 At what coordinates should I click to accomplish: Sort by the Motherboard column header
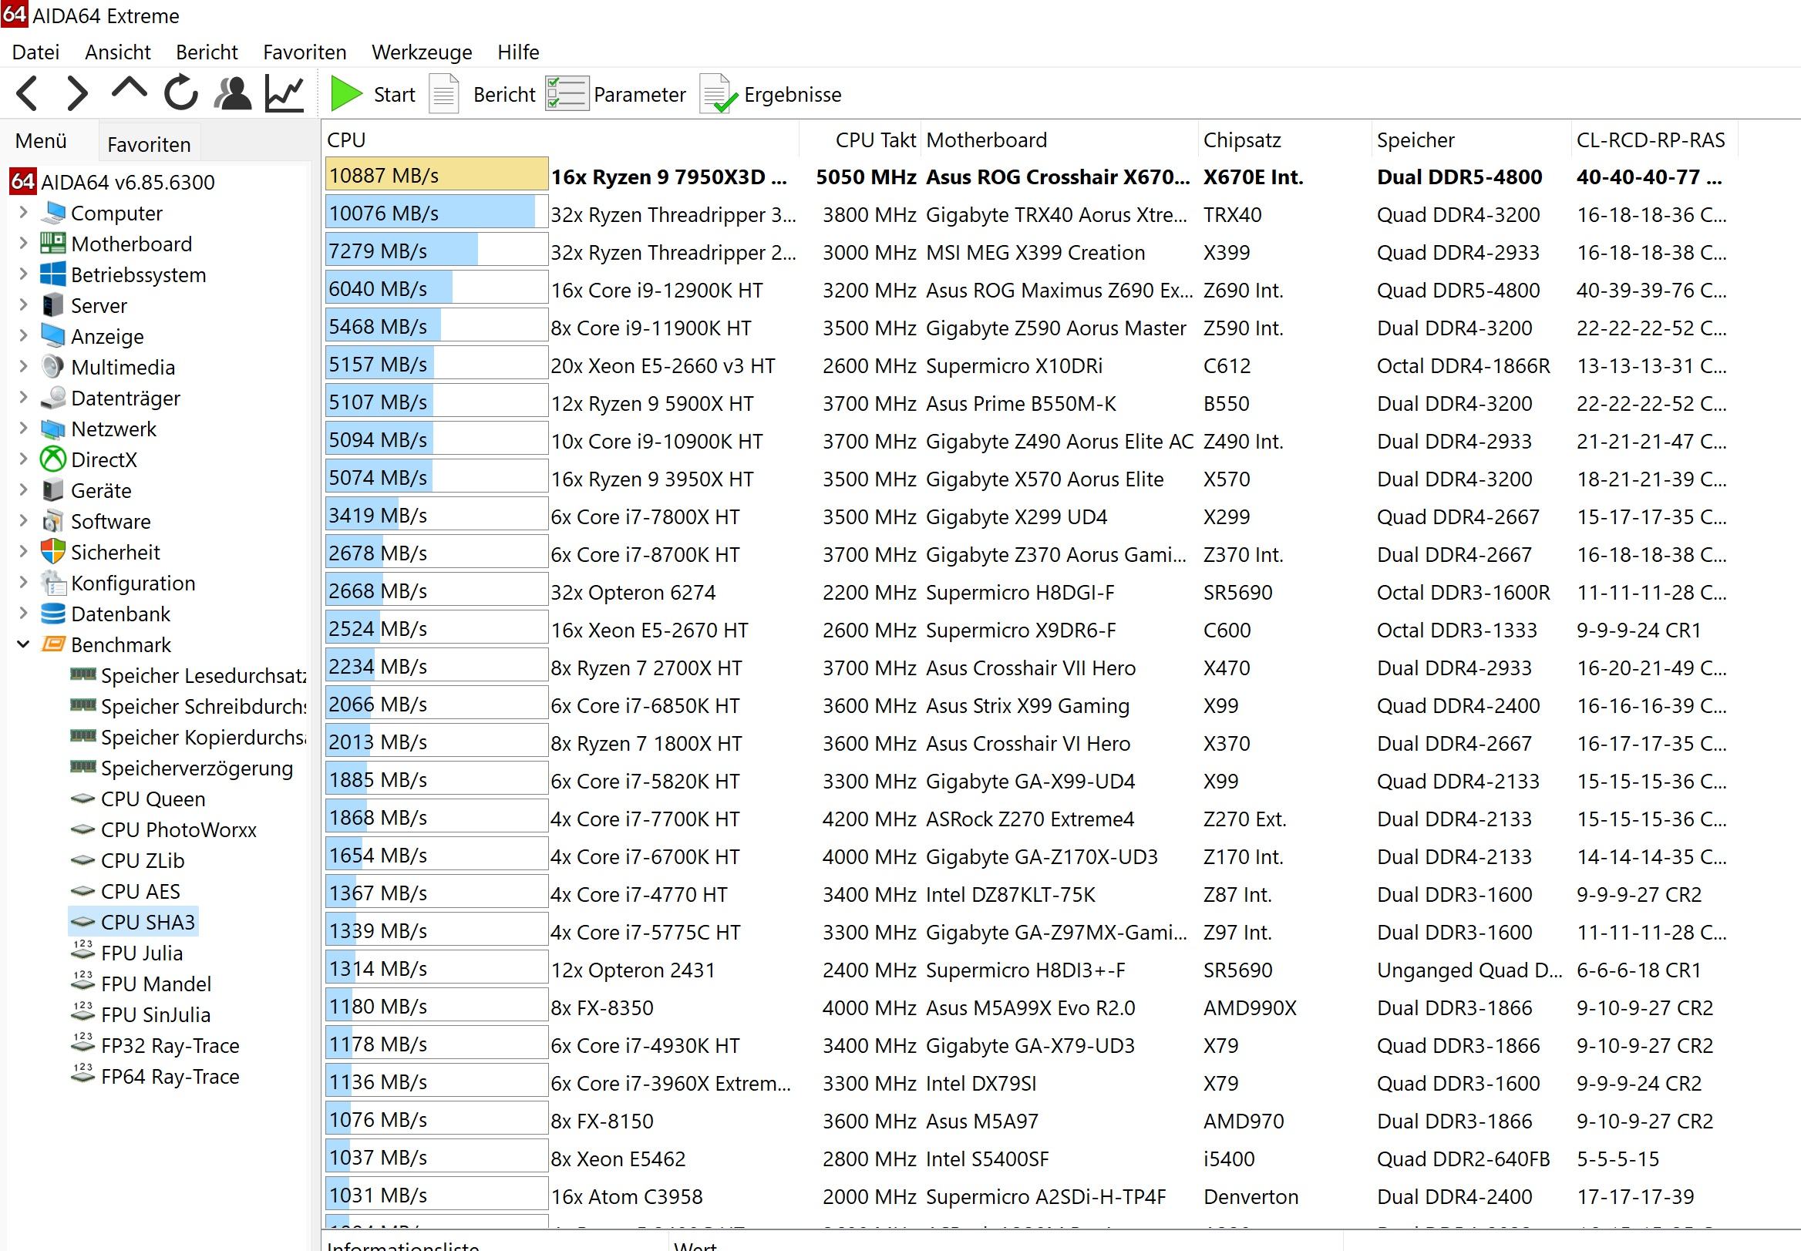click(1059, 140)
